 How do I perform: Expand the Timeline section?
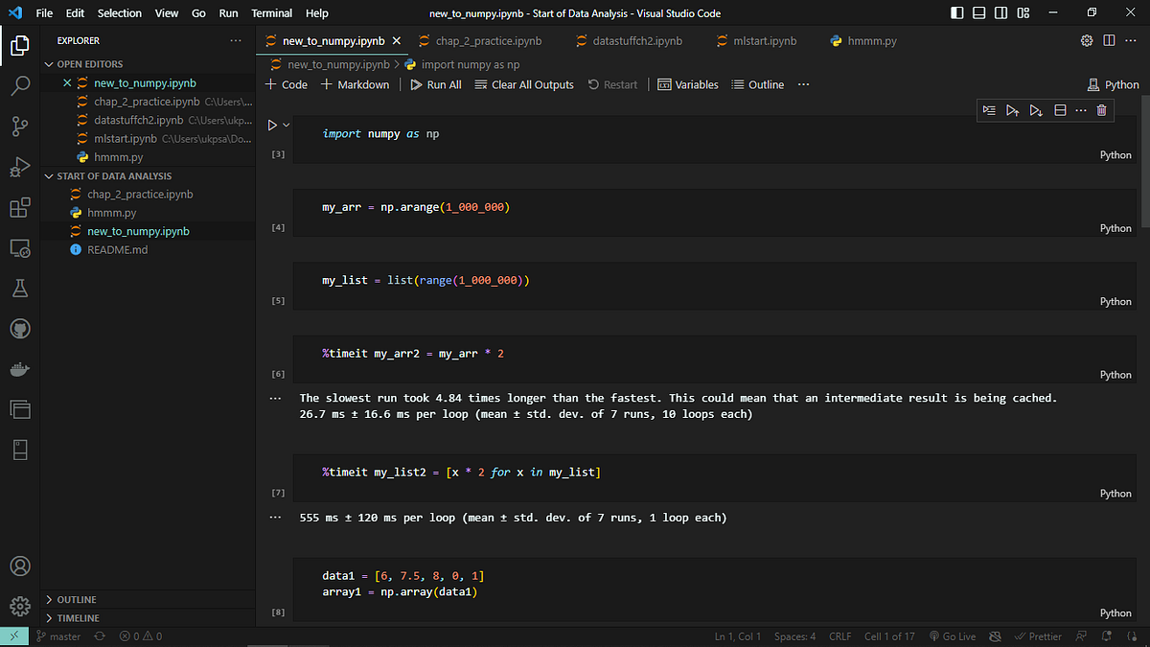click(x=78, y=618)
